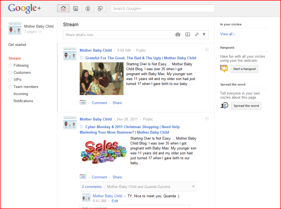Click +1 on the Cyber Monday post
The height and width of the screenshot is (209, 281).
pyautogui.click(x=83, y=177)
